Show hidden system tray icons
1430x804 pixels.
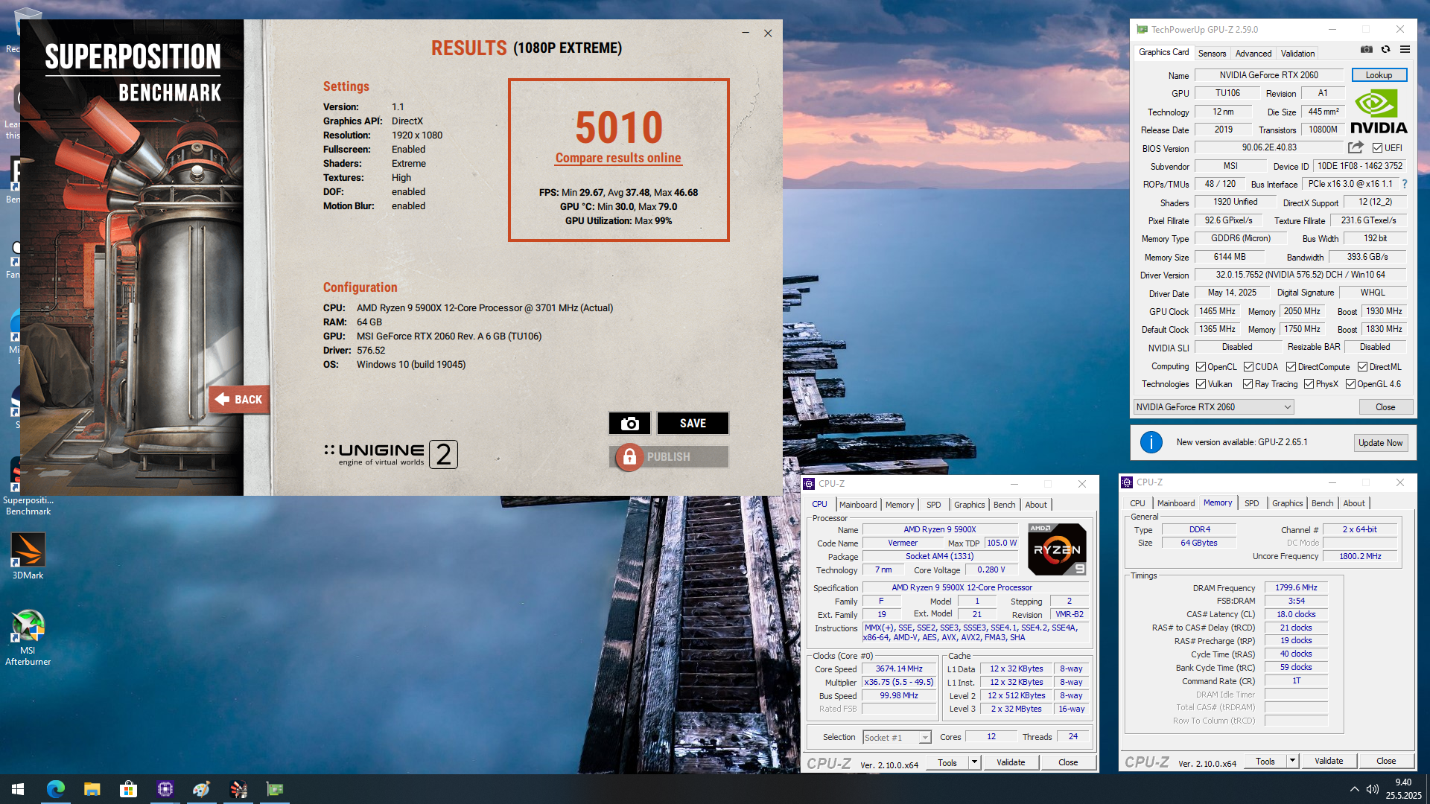coord(1354,789)
